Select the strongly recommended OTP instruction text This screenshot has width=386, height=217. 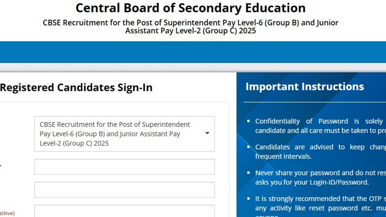320,206
